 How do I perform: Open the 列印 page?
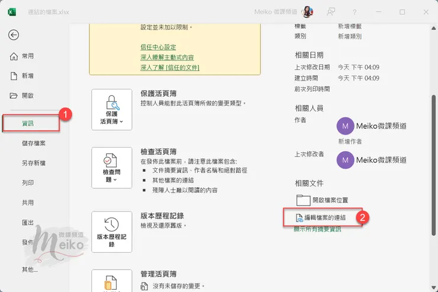click(x=28, y=183)
